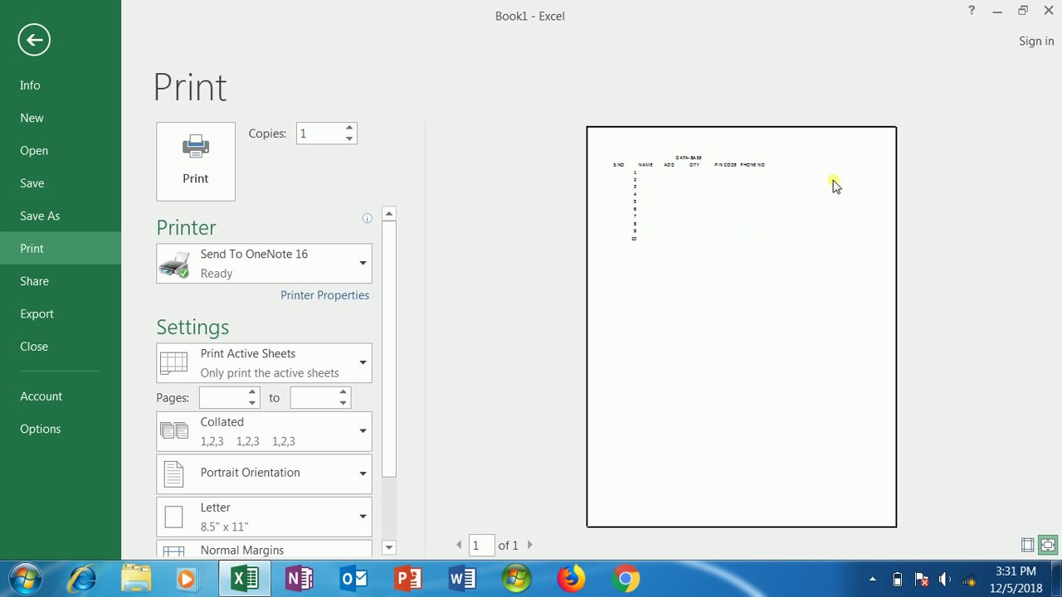Open Excel Options
The width and height of the screenshot is (1062, 597).
(61, 429)
